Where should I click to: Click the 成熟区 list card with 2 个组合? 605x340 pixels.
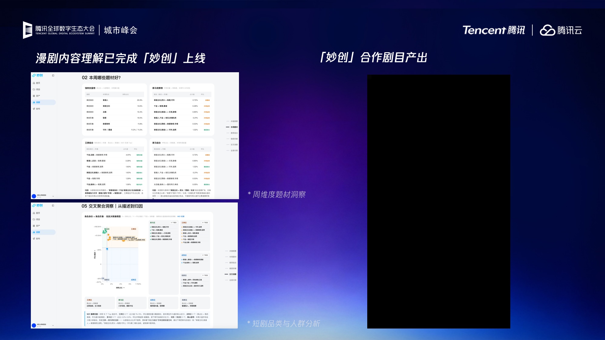[195, 262]
